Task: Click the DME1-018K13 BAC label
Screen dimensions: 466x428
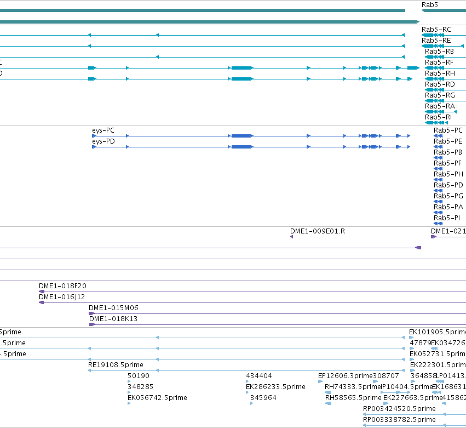Action: point(113,319)
